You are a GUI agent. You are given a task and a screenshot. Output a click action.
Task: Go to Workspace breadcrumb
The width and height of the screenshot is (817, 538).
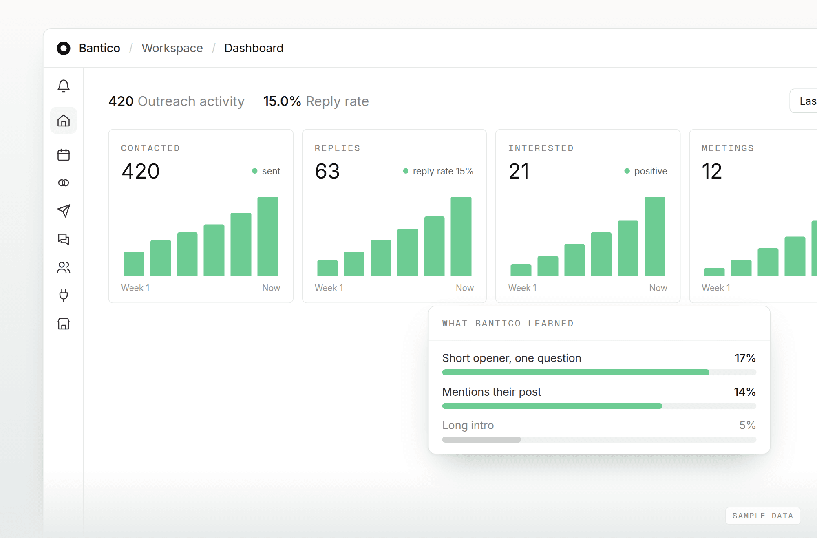coord(172,48)
